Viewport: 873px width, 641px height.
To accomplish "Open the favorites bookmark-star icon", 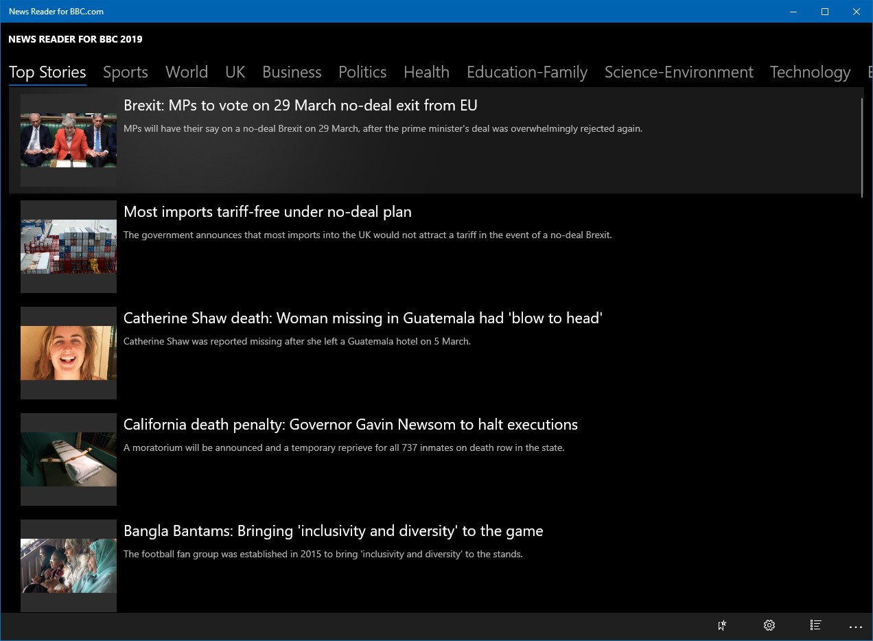I will tap(722, 625).
